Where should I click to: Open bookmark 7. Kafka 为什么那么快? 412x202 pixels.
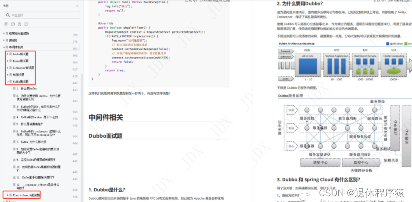pyautogui.click(x=32, y=142)
